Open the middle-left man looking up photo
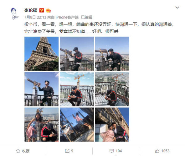Viewport: 185px width, 156px height. pyautogui.click(x=41, y=89)
